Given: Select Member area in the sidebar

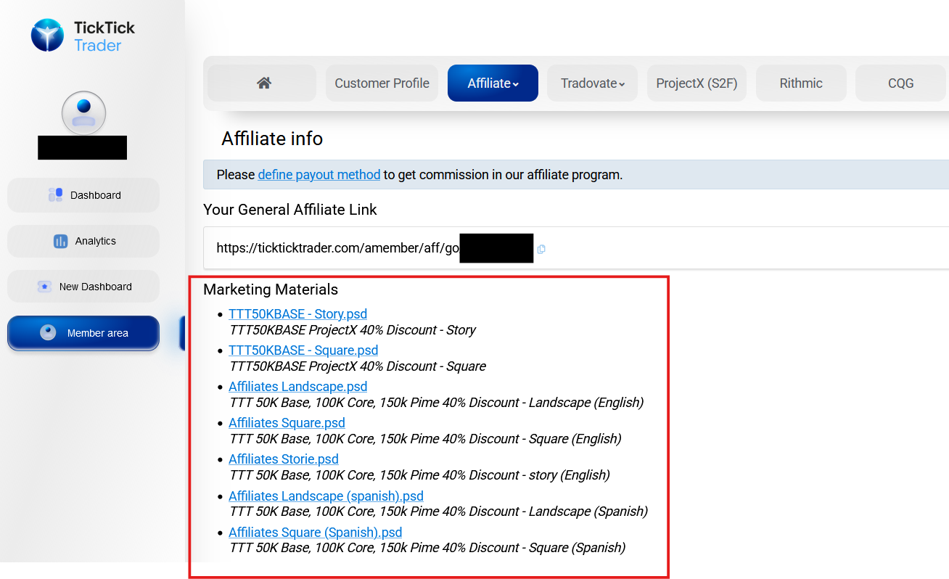Looking at the screenshot, I should [83, 333].
